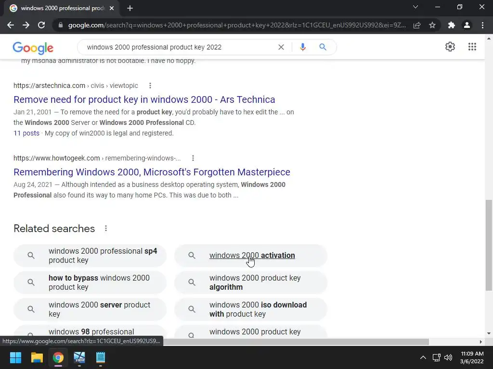Click the vertical scrollbar thumb
The width and height of the screenshot is (493, 369).
pos(489,246)
